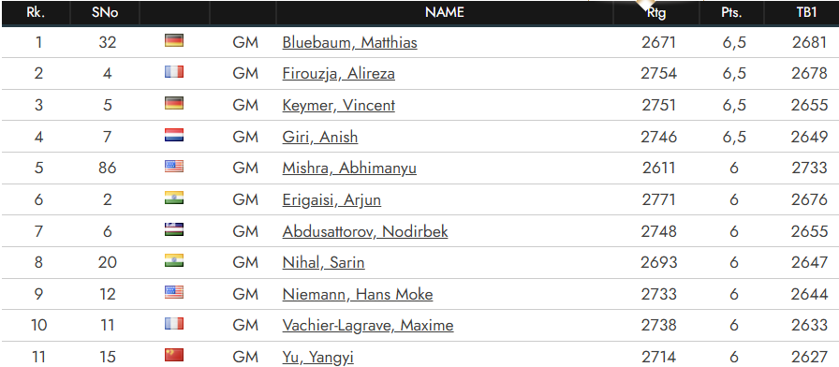Click the NAME column header
Viewport: 839px width, 367px height.
pos(444,12)
